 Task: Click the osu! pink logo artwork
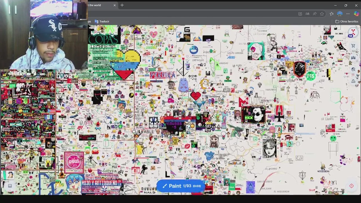[74, 162]
